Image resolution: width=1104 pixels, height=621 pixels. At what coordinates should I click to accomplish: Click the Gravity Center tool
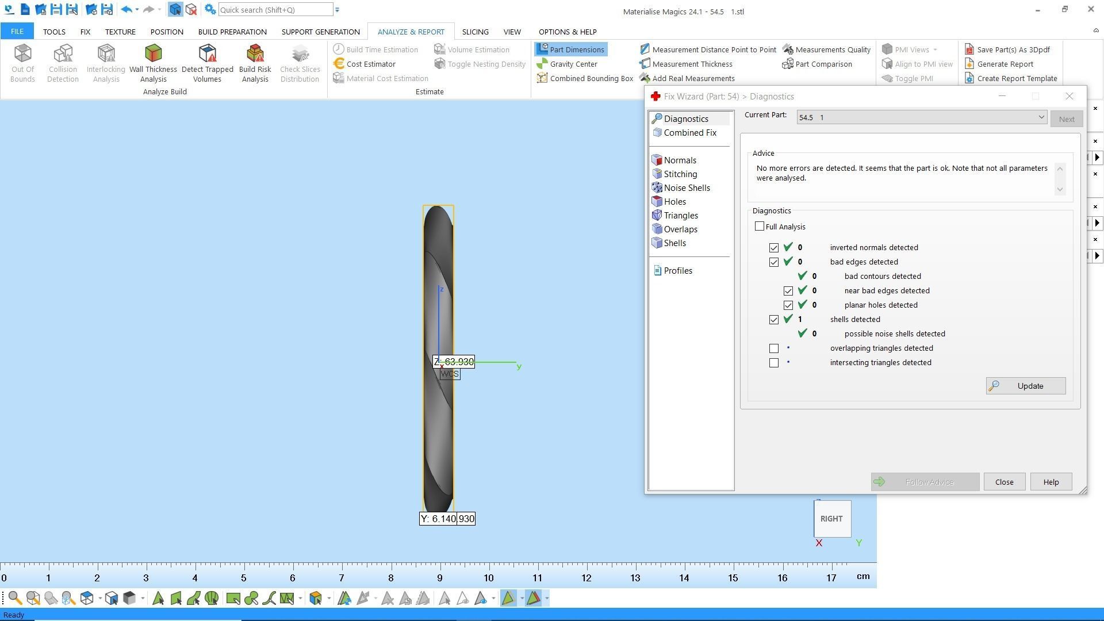[573, 64]
